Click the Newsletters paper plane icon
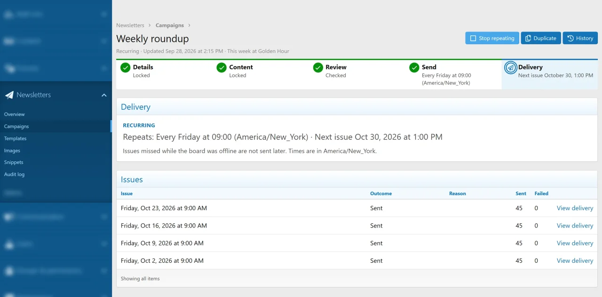The width and height of the screenshot is (602, 297). (9, 95)
